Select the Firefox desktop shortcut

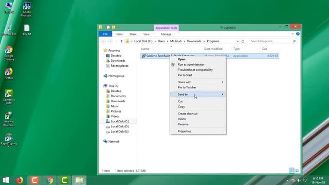coord(9,73)
